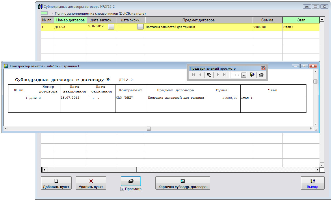Screen dimensions: 331x200
Task: Click the Номер договора column header
Action: 70,20
